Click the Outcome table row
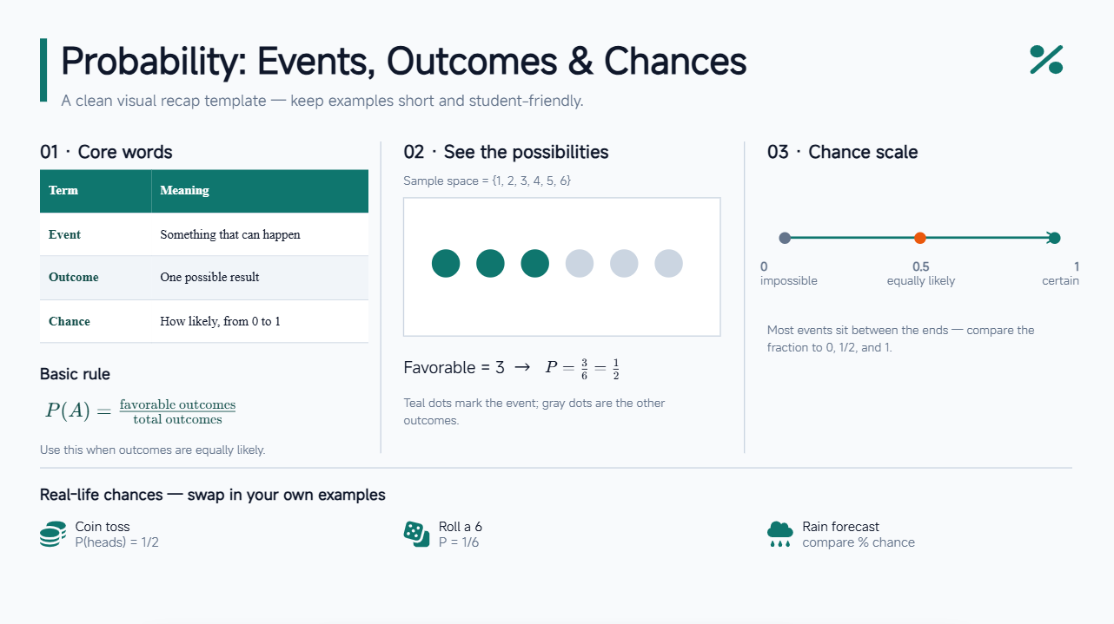This screenshot has width=1114, height=624. point(204,278)
